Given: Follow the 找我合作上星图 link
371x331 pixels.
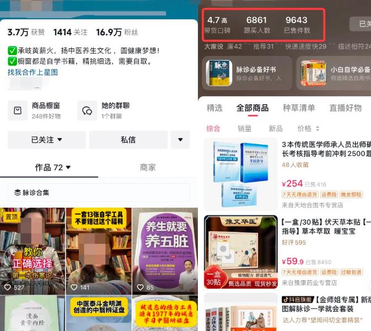Looking at the screenshot, I should tap(33, 72).
